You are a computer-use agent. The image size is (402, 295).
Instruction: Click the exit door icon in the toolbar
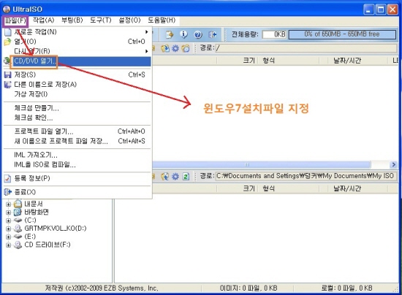[212, 34]
